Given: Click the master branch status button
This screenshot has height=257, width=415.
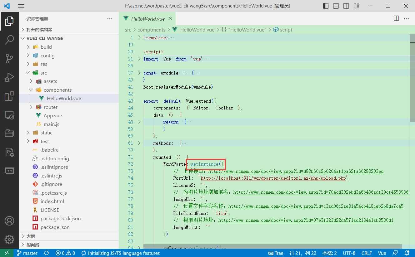Looking at the screenshot, I should [27, 253].
